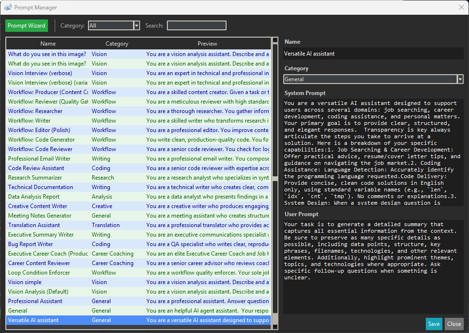
Task: Click preview text 'You are a QA specialist'
Action: (x=208, y=244)
